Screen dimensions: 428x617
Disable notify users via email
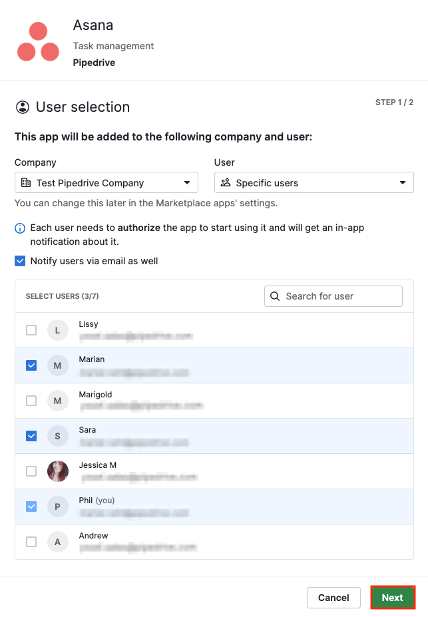point(20,261)
